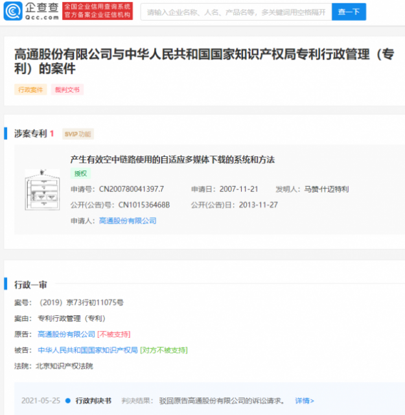Open plaintiff link 高通股份有限公司
The height and width of the screenshot is (415, 405).
[x=66, y=335]
